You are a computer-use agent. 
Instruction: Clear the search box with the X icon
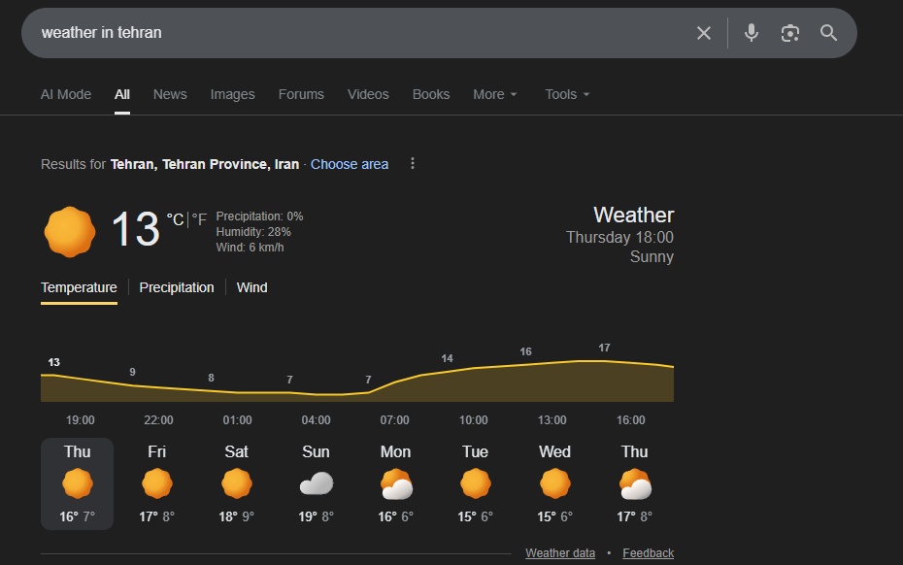click(704, 33)
